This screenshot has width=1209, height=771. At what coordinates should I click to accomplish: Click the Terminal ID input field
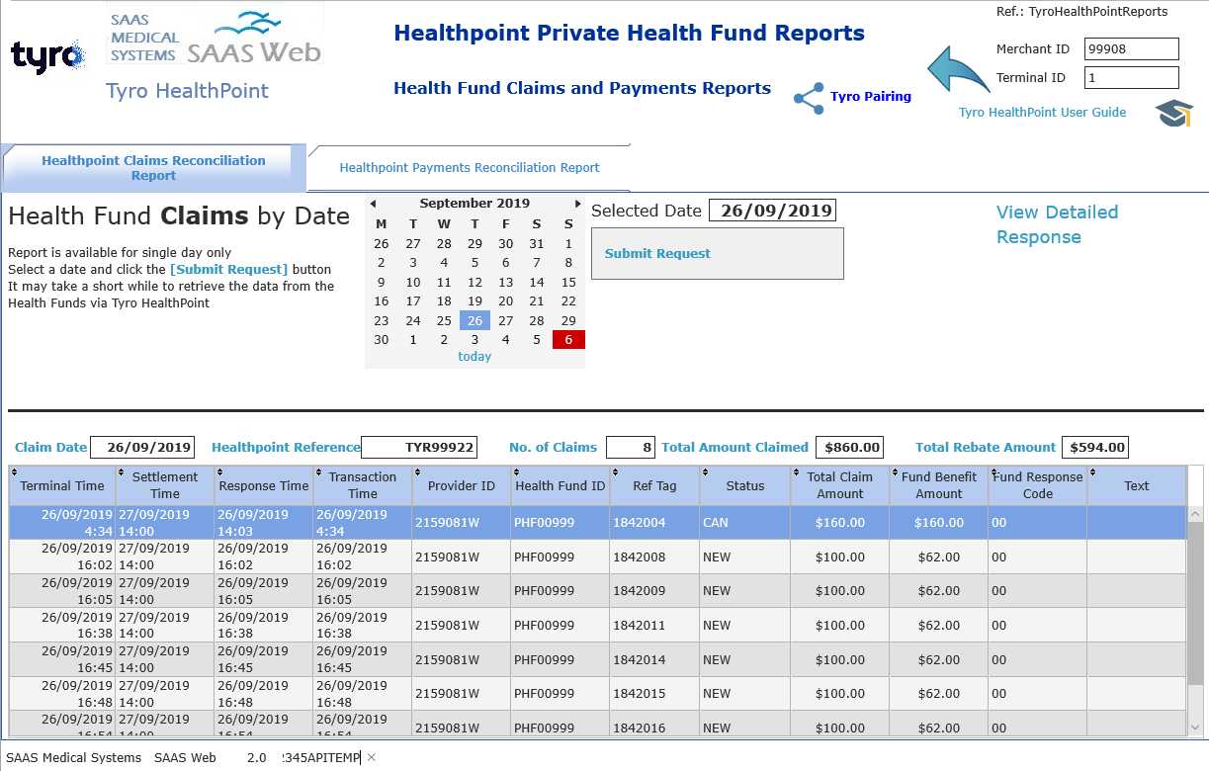pyautogui.click(x=1132, y=78)
